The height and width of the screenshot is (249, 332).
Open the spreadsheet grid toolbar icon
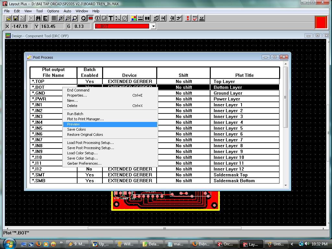click(54, 18)
